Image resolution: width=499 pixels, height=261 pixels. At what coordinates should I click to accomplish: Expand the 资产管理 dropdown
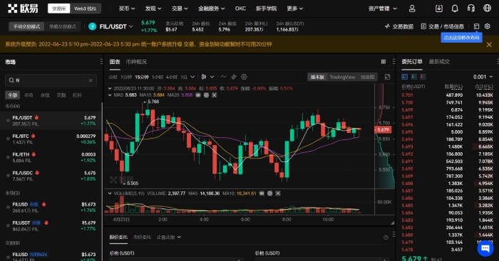coord(383,9)
